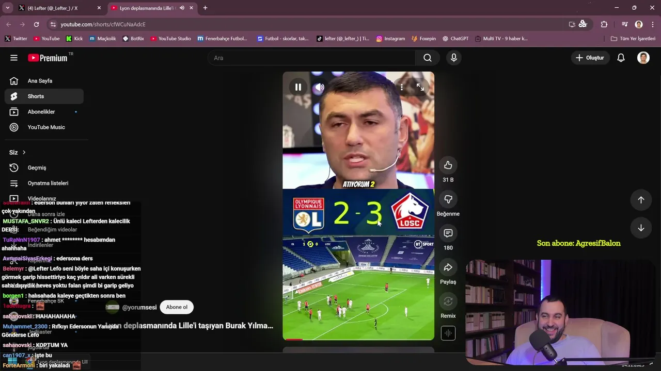
Task: Click the search magnifier button
Action: pos(428,58)
